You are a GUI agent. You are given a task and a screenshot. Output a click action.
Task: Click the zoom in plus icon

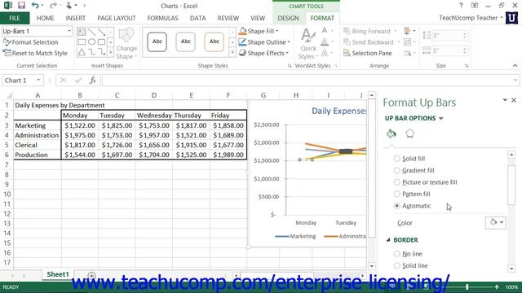[x=497, y=286]
